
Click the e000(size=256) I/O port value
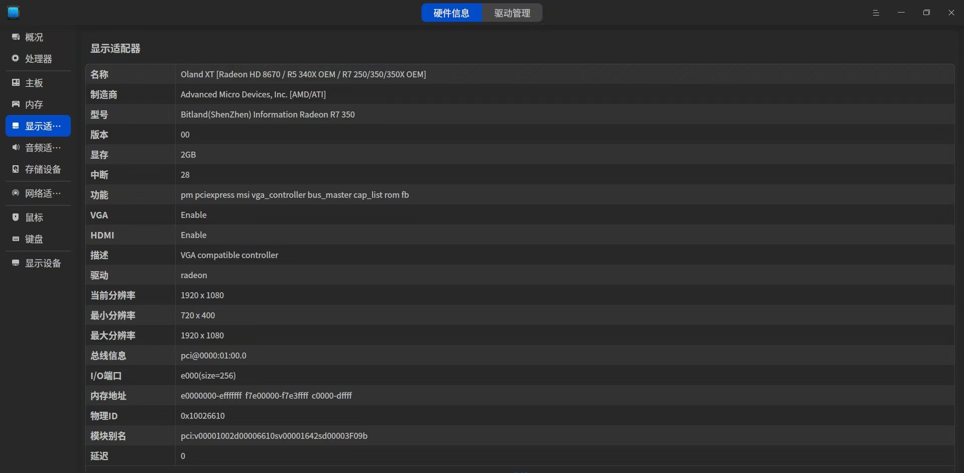pyautogui.click(x=208, y=376)
